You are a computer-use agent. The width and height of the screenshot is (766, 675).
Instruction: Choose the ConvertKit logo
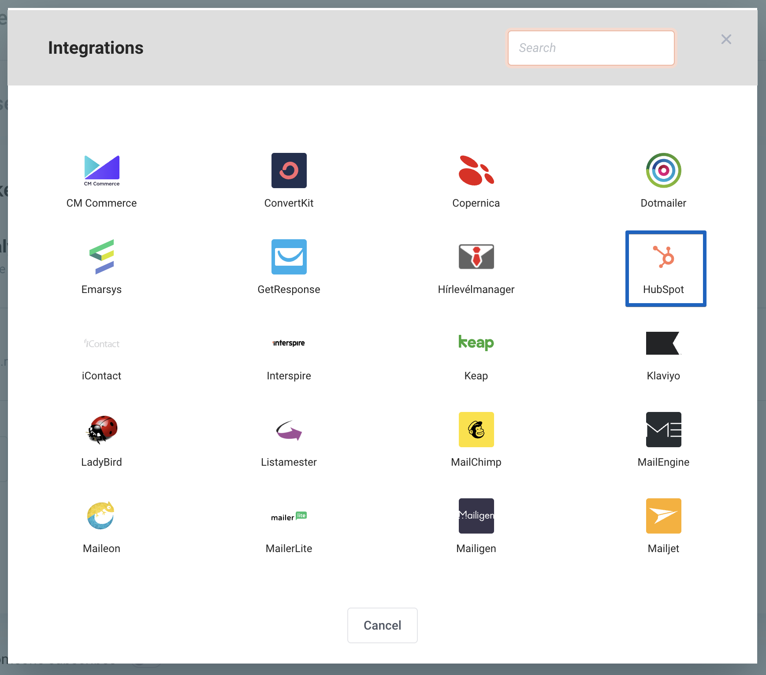pyautogui.click(x=289, y=171)
